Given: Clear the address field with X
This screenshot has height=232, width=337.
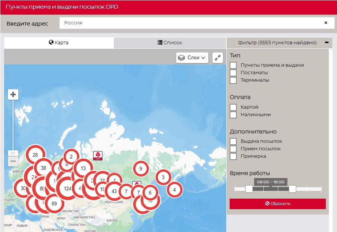Looking at the screenshot, I should tap(326, 22).
